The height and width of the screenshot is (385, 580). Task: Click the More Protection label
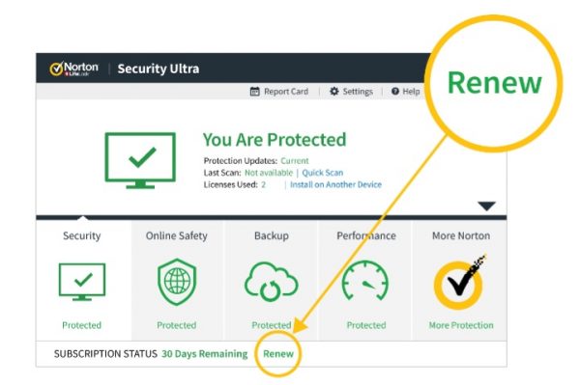click(x=461, y=325)
